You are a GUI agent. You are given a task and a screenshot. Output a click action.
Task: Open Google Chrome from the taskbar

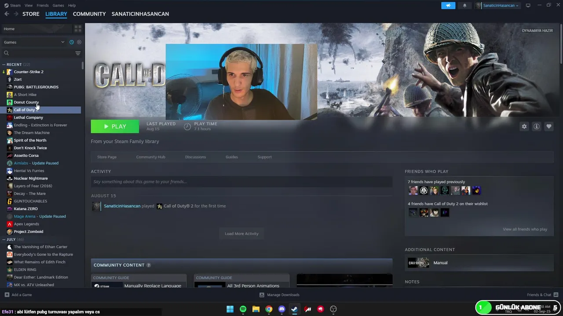click(269, 309)
